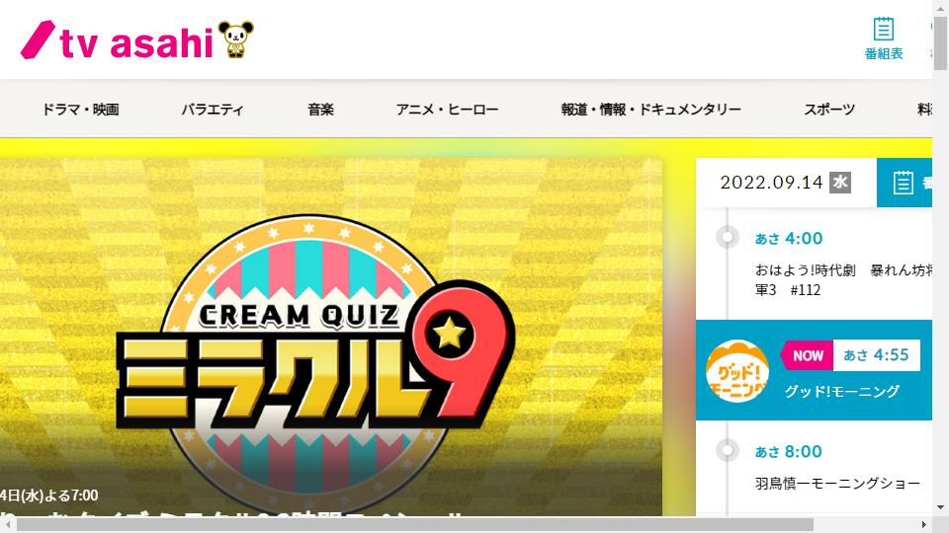Go to アニメ・ヒーロー category
The width and height of the screenshot is (949, 533).
pos(447,110)
